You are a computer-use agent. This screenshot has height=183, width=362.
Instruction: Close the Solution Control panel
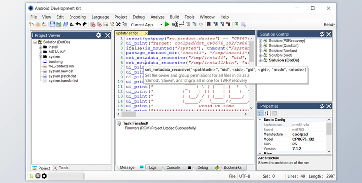329,34
